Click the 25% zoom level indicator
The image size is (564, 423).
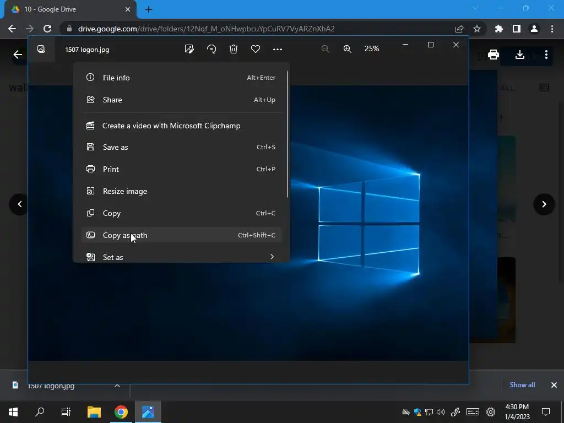372,48
